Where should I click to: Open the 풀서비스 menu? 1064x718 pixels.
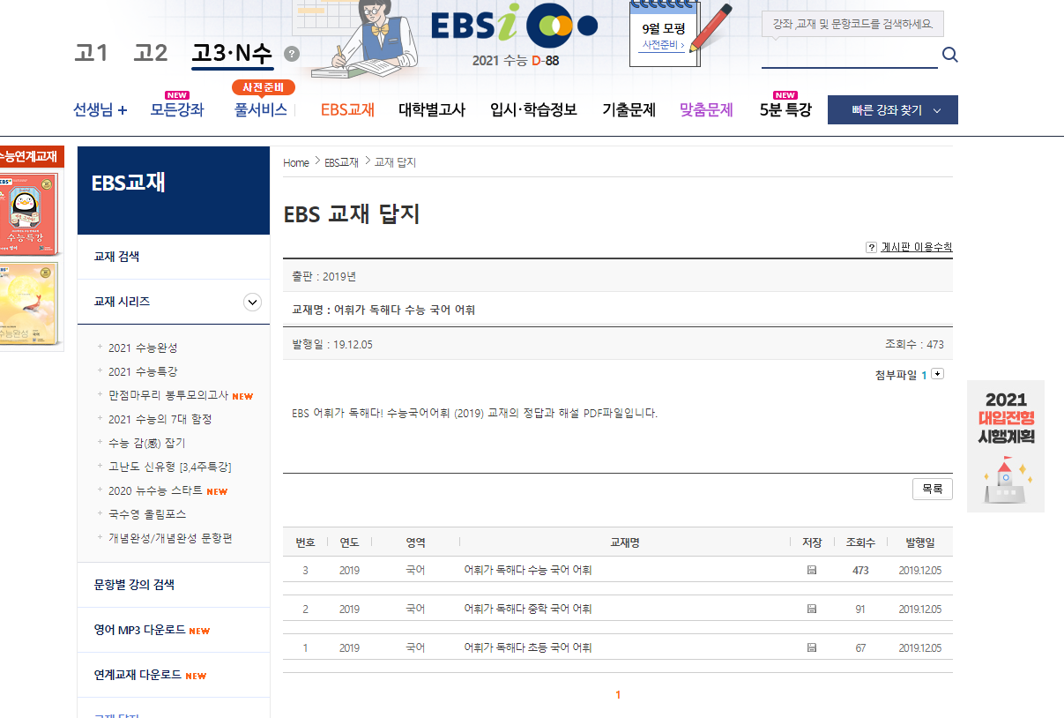point(261,110)
